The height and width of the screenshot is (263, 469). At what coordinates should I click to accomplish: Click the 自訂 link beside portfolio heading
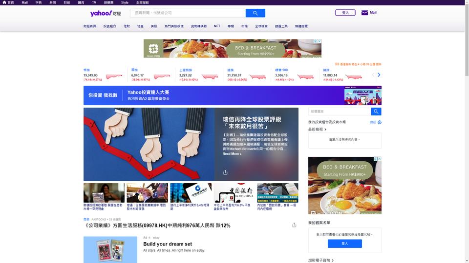click(373, 122)
